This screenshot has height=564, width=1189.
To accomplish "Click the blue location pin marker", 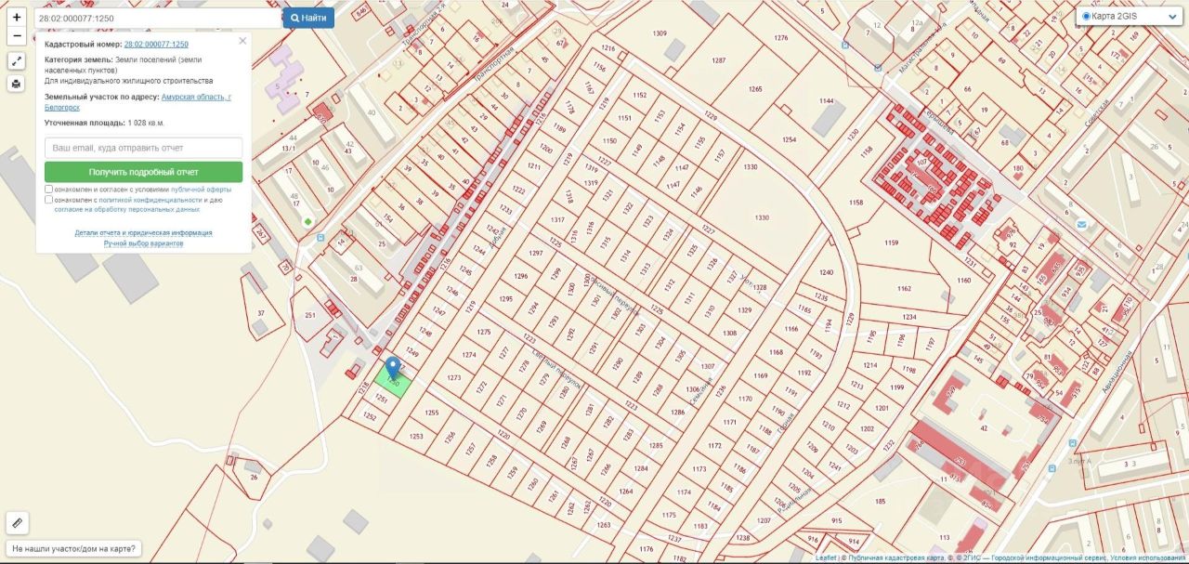I will [393, 369].
